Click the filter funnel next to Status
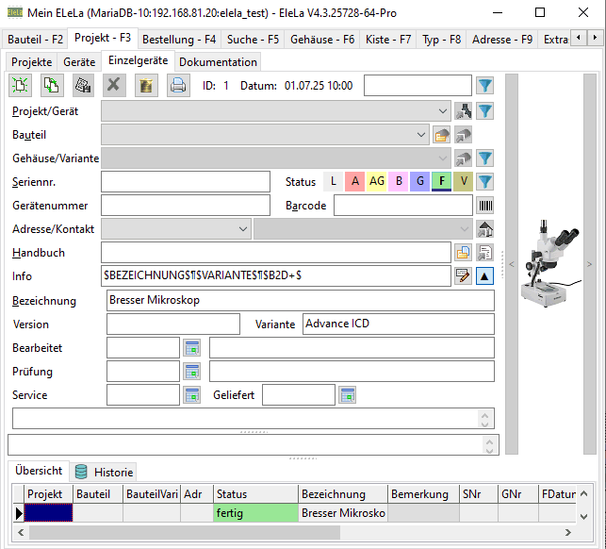Viewport: 606px width, 549px height. tap(485, 181)
